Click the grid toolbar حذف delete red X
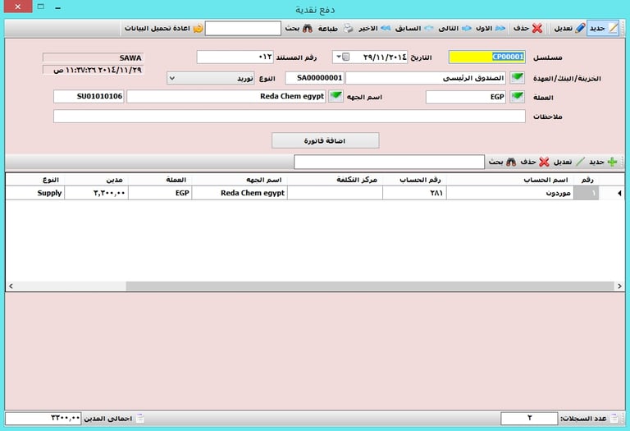This screenshot has width=630, height=431. pyautogui.click(x=544, y=162)
